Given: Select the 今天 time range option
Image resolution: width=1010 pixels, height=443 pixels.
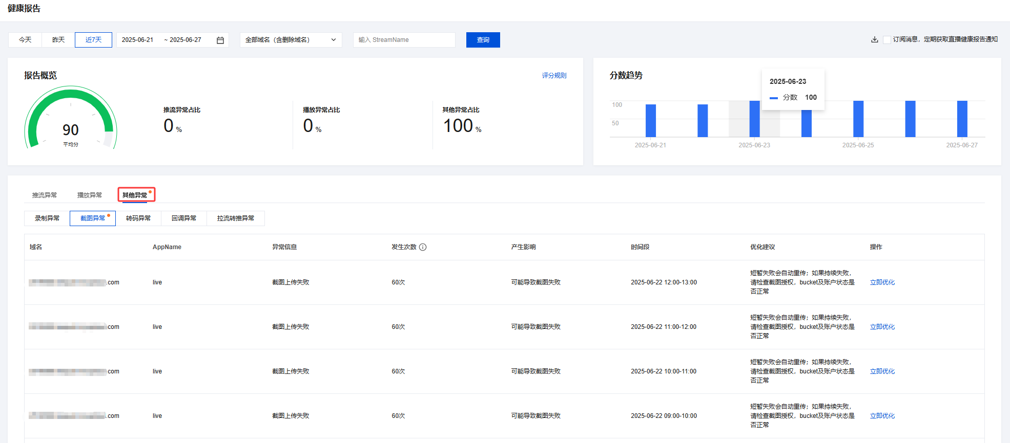Looking at the screenshot, I should click(x=25, y=40).
